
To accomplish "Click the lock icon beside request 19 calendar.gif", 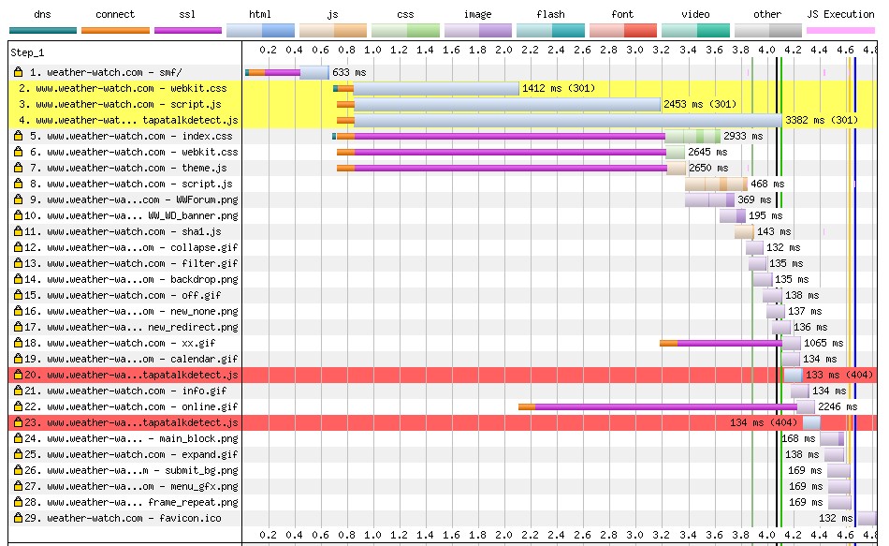I will (x=18, y=358).
